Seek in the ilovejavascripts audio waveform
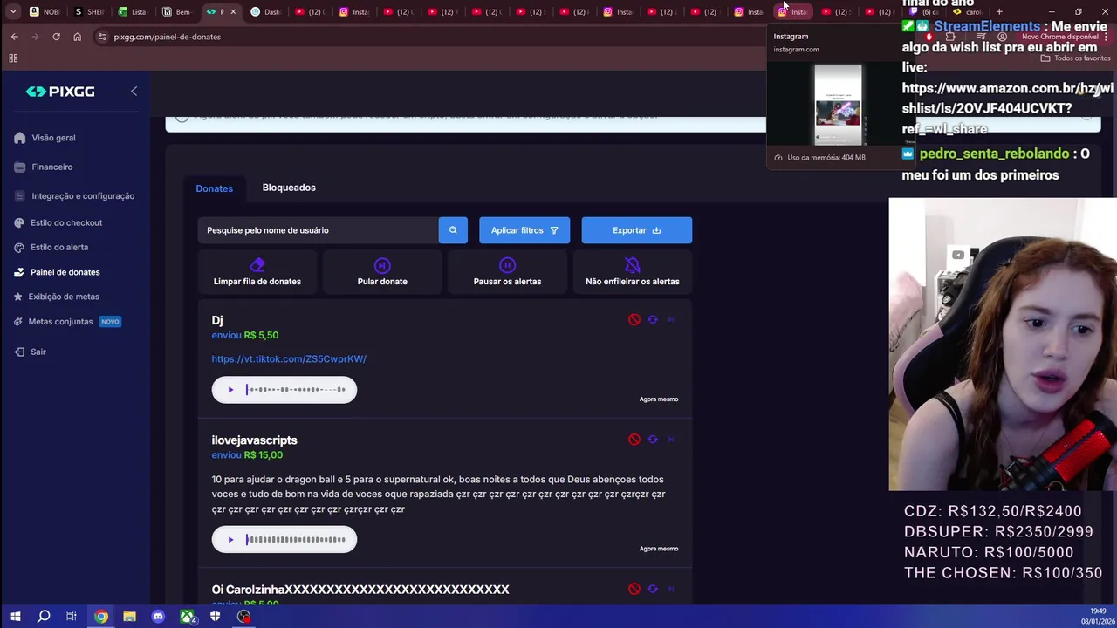 click(x=296, y=540)
